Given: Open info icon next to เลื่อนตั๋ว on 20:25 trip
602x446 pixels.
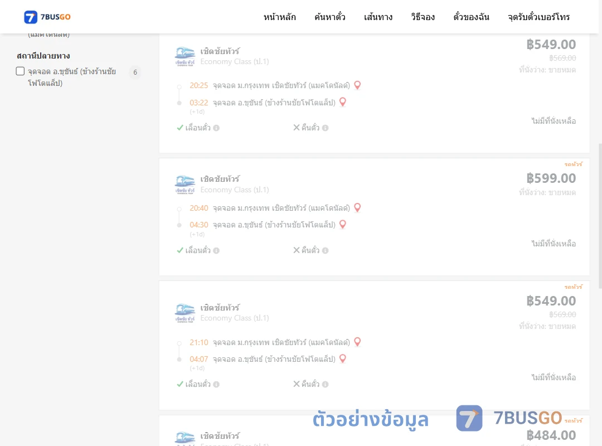Looking at the screenshot, I should point(216,128).
